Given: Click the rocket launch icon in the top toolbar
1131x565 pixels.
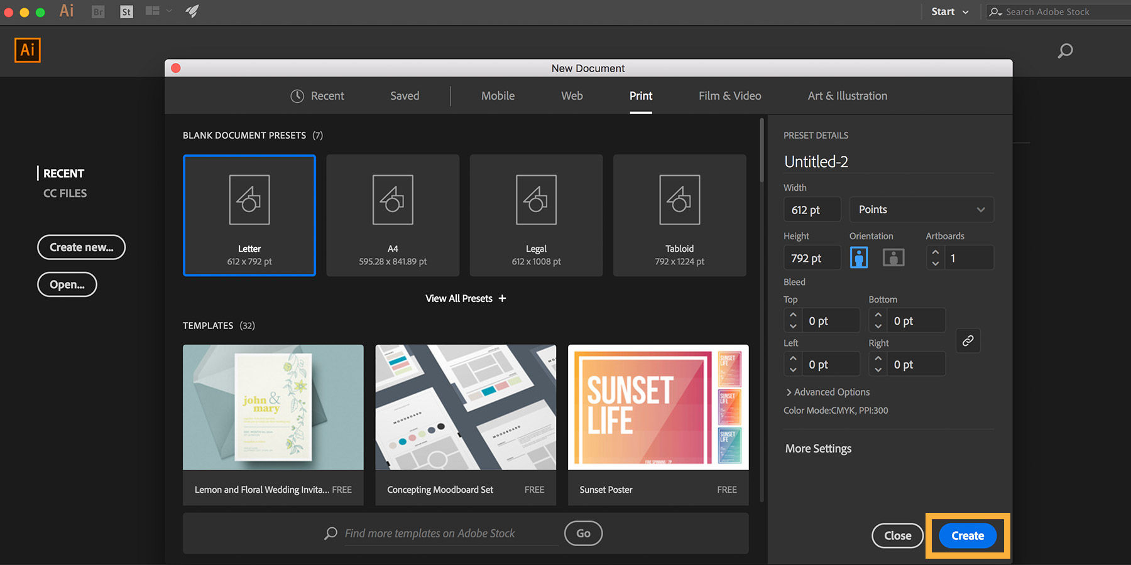Looking at the screenshot, I should pyautogui.click(x=192, y=11).
